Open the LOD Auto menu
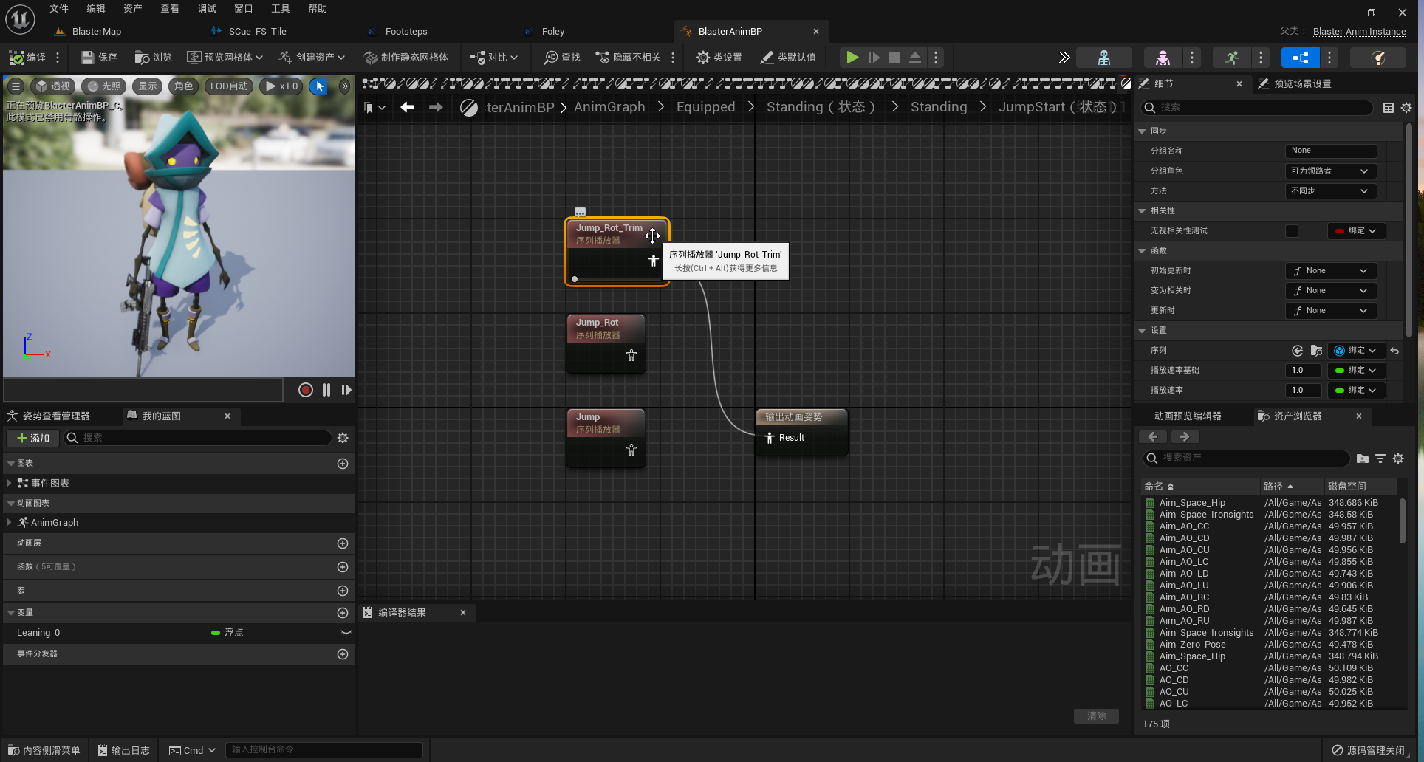1424x762 pixels. coord(229,86)
